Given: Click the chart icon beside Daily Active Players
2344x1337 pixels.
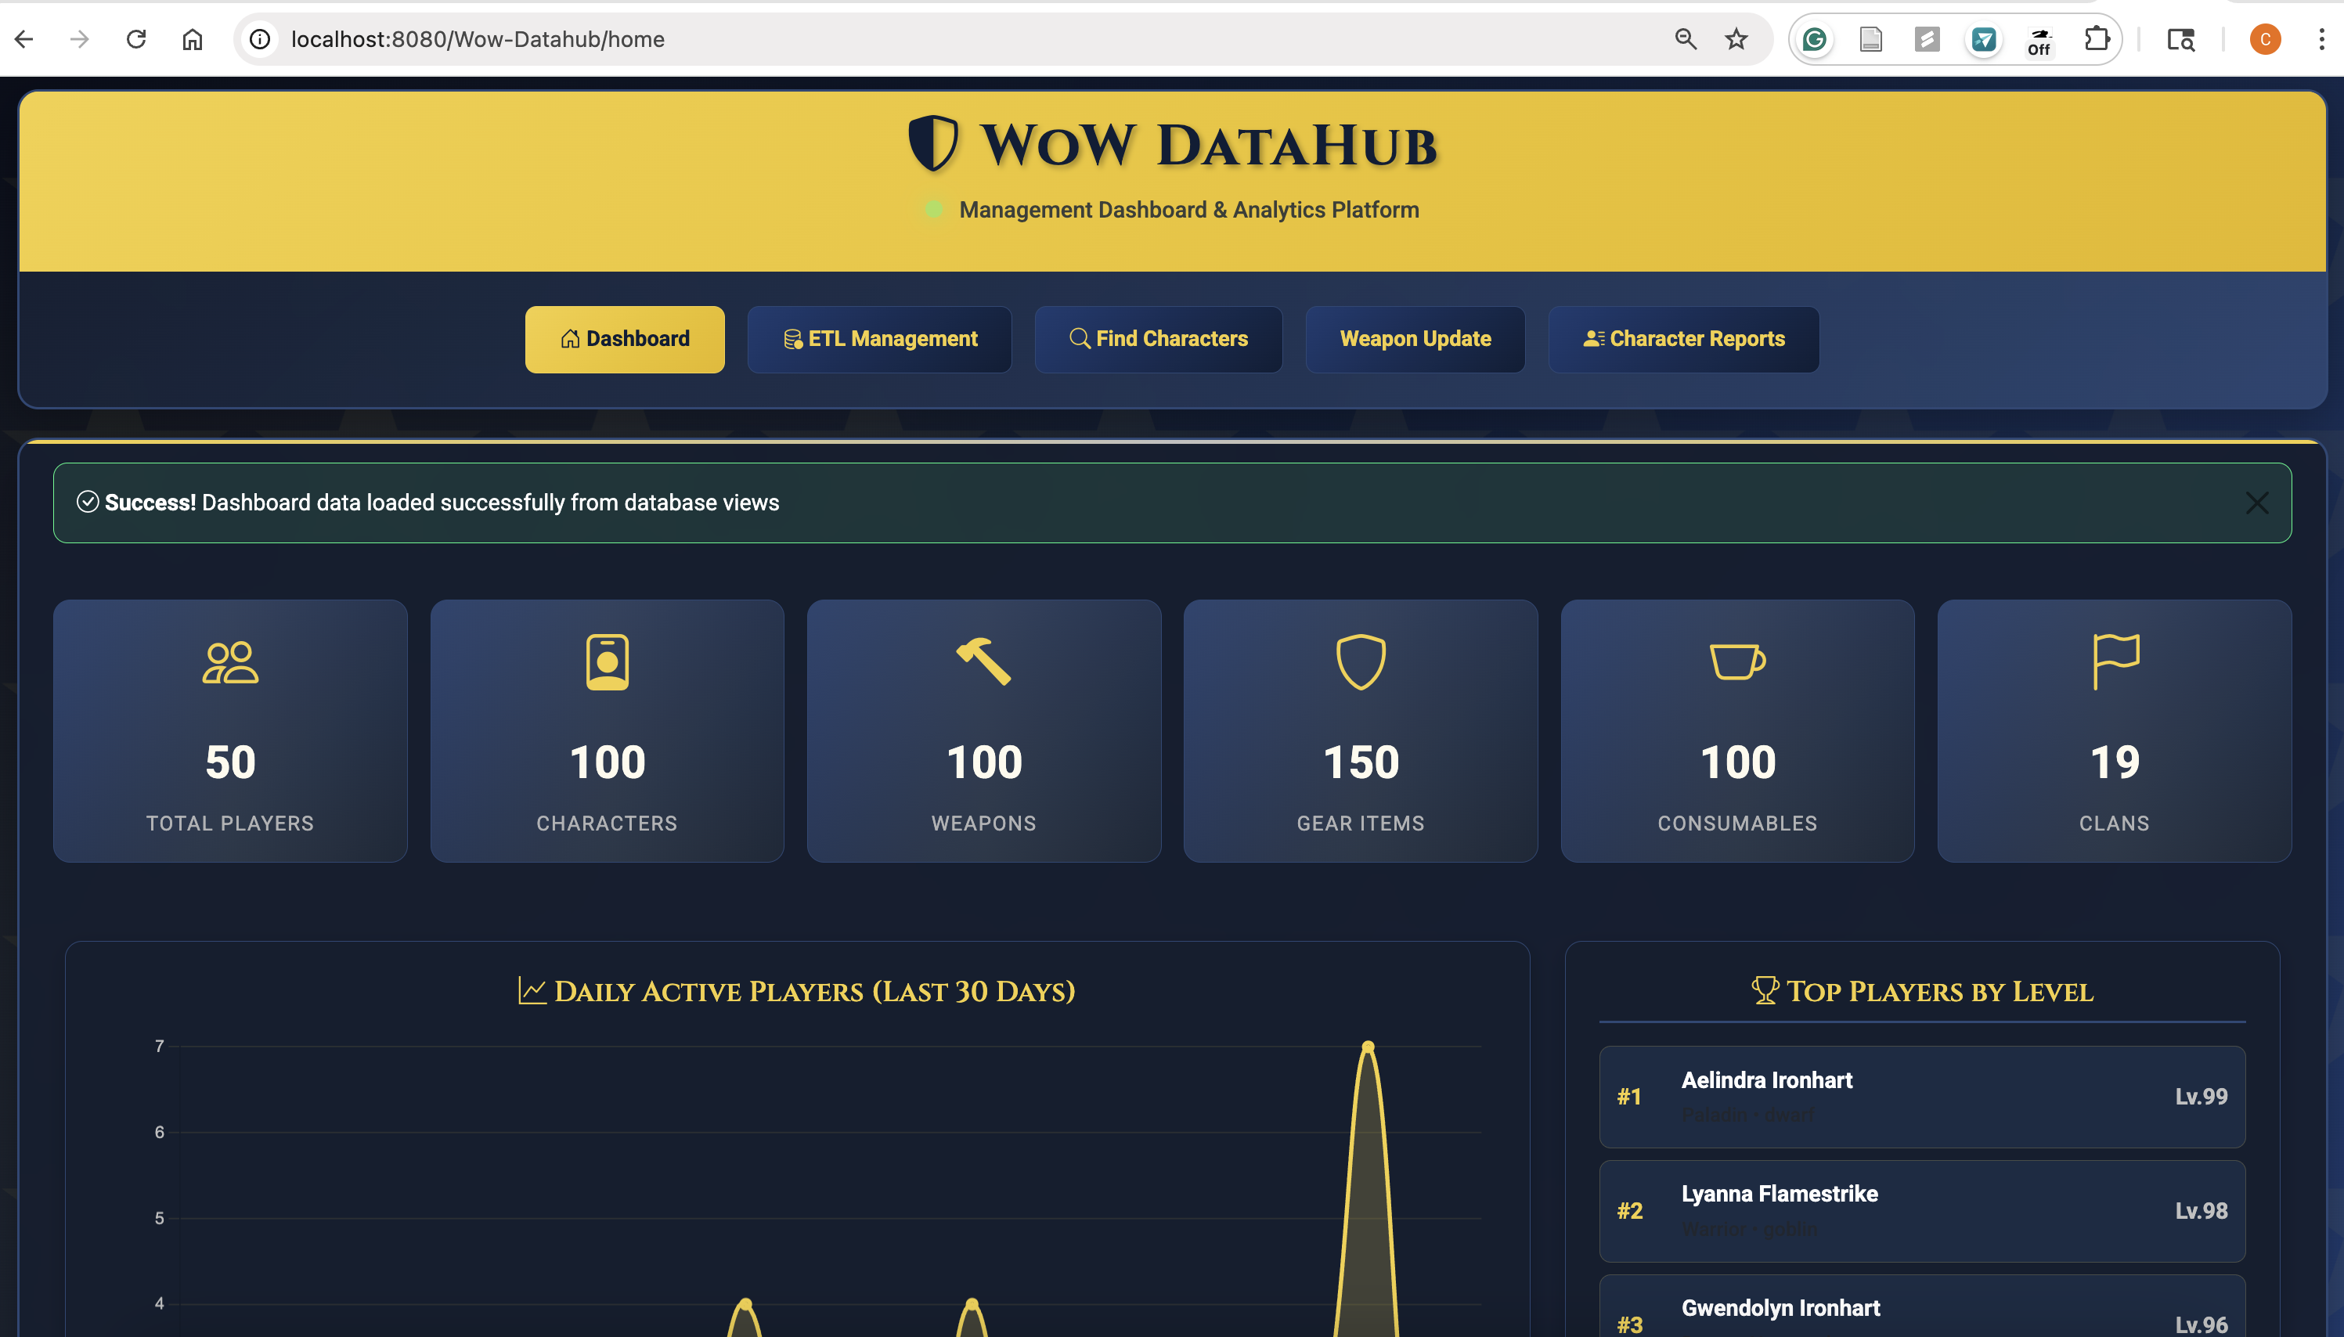Looking at the screenshot, I should click(532, 990).
